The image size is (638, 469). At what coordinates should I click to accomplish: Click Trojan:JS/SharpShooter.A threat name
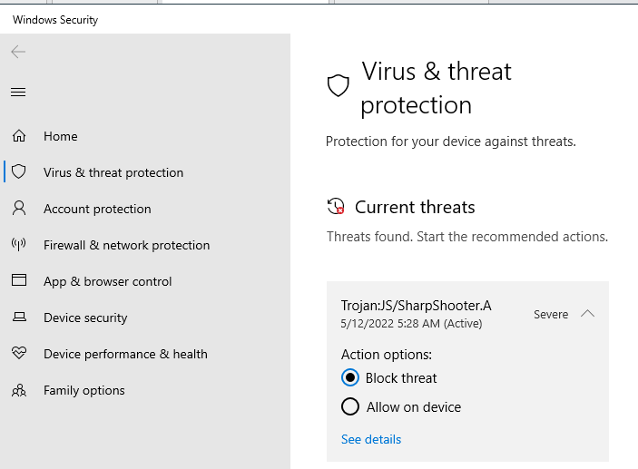pos(416,306)
